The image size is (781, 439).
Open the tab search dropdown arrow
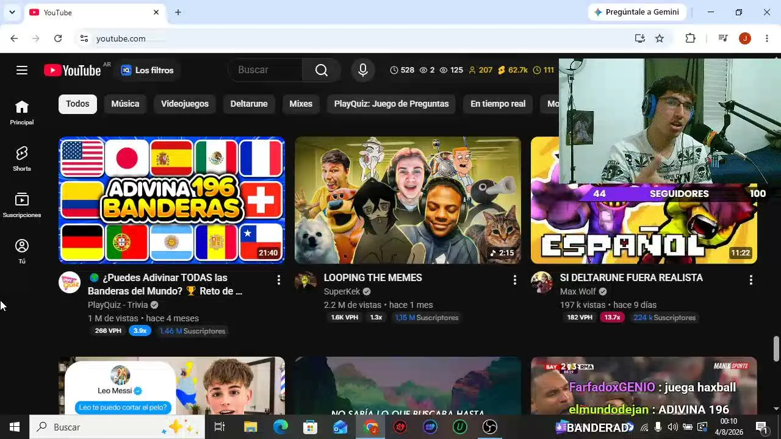(12, 12)
